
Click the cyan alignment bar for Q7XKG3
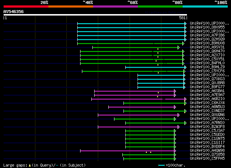click(x=161, y=79)
